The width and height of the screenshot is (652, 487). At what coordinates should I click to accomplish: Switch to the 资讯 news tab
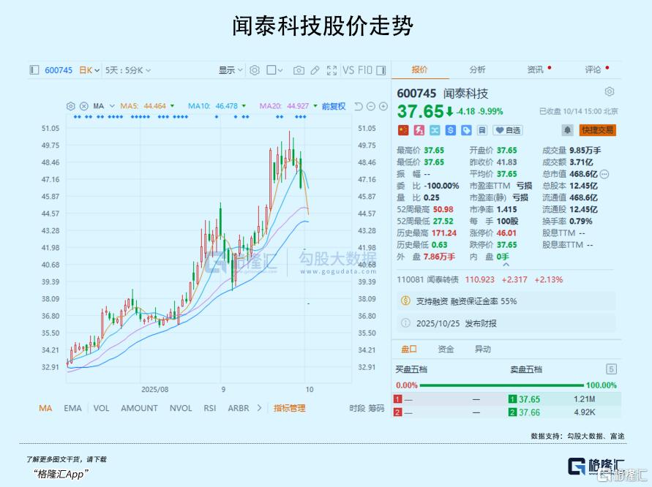(535, 69)
